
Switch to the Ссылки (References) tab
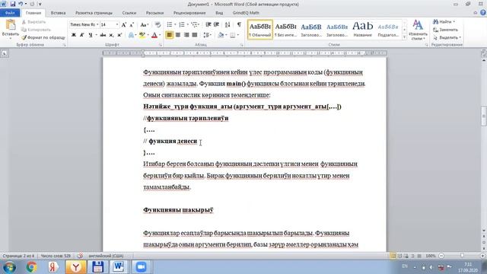pos(129,13)
